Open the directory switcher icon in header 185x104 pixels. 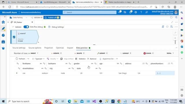125,12
